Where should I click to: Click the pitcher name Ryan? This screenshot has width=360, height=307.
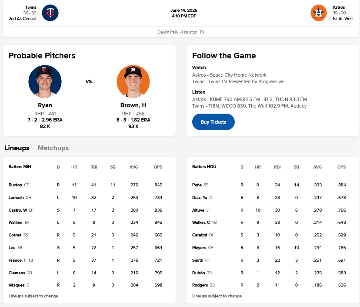click(x=45, y=105)
